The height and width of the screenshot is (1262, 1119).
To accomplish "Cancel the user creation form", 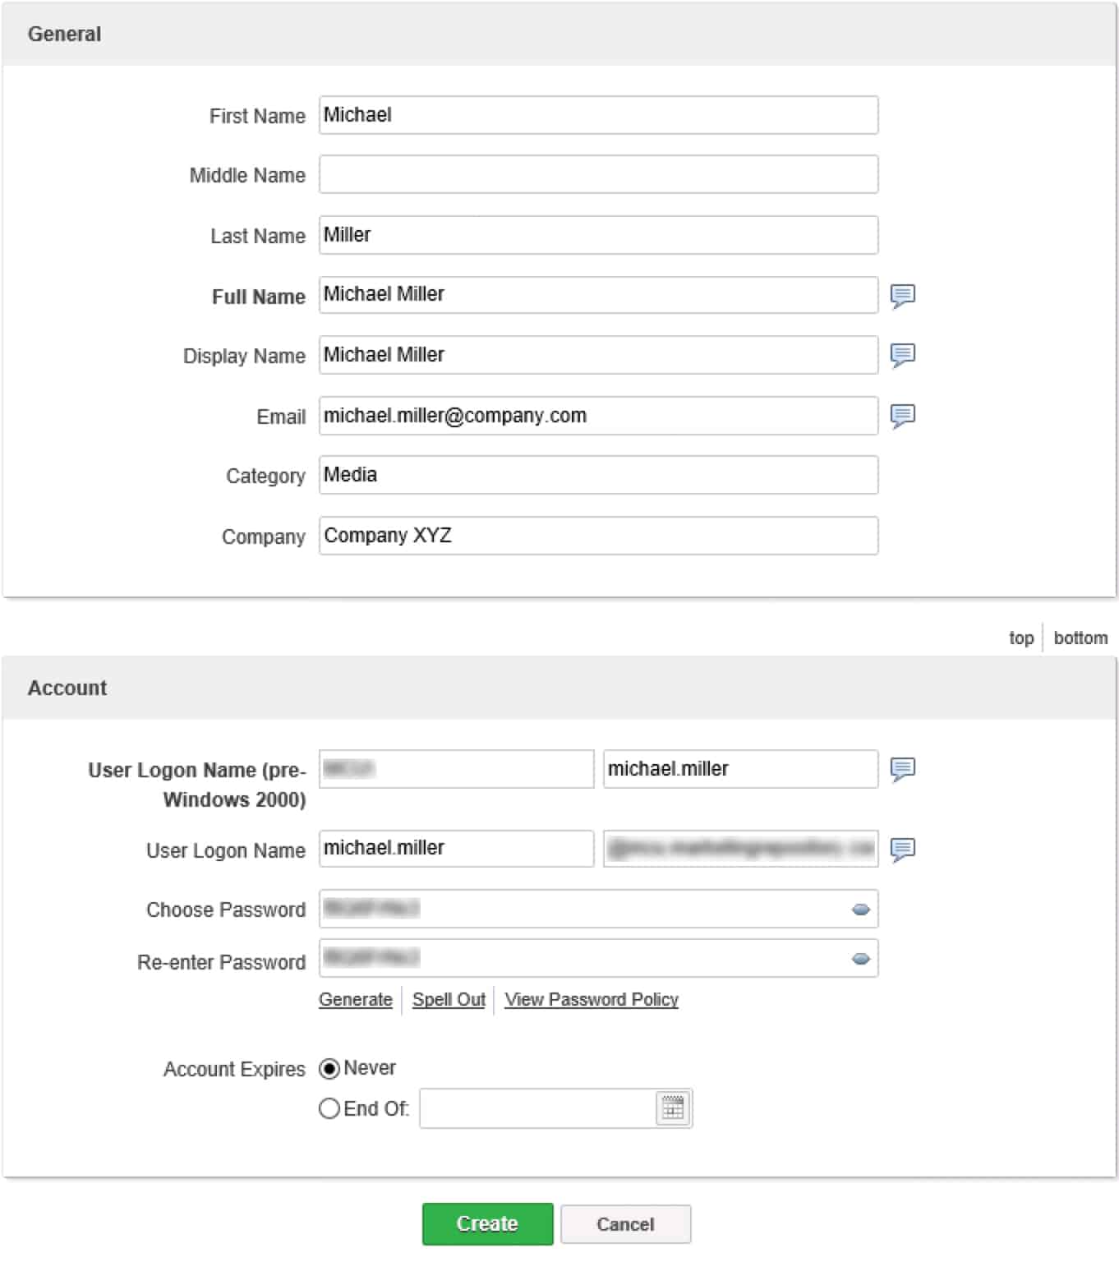I will [x=625, y=1224].
